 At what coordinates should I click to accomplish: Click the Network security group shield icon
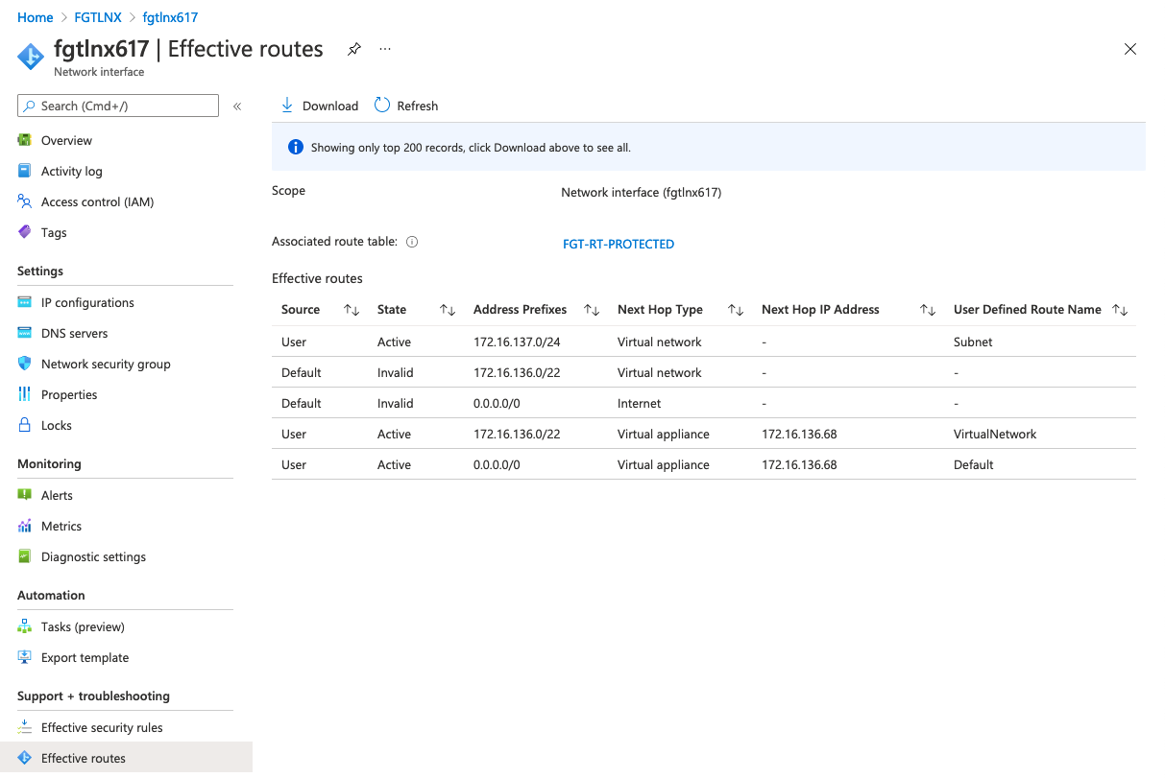click(25, 365)
